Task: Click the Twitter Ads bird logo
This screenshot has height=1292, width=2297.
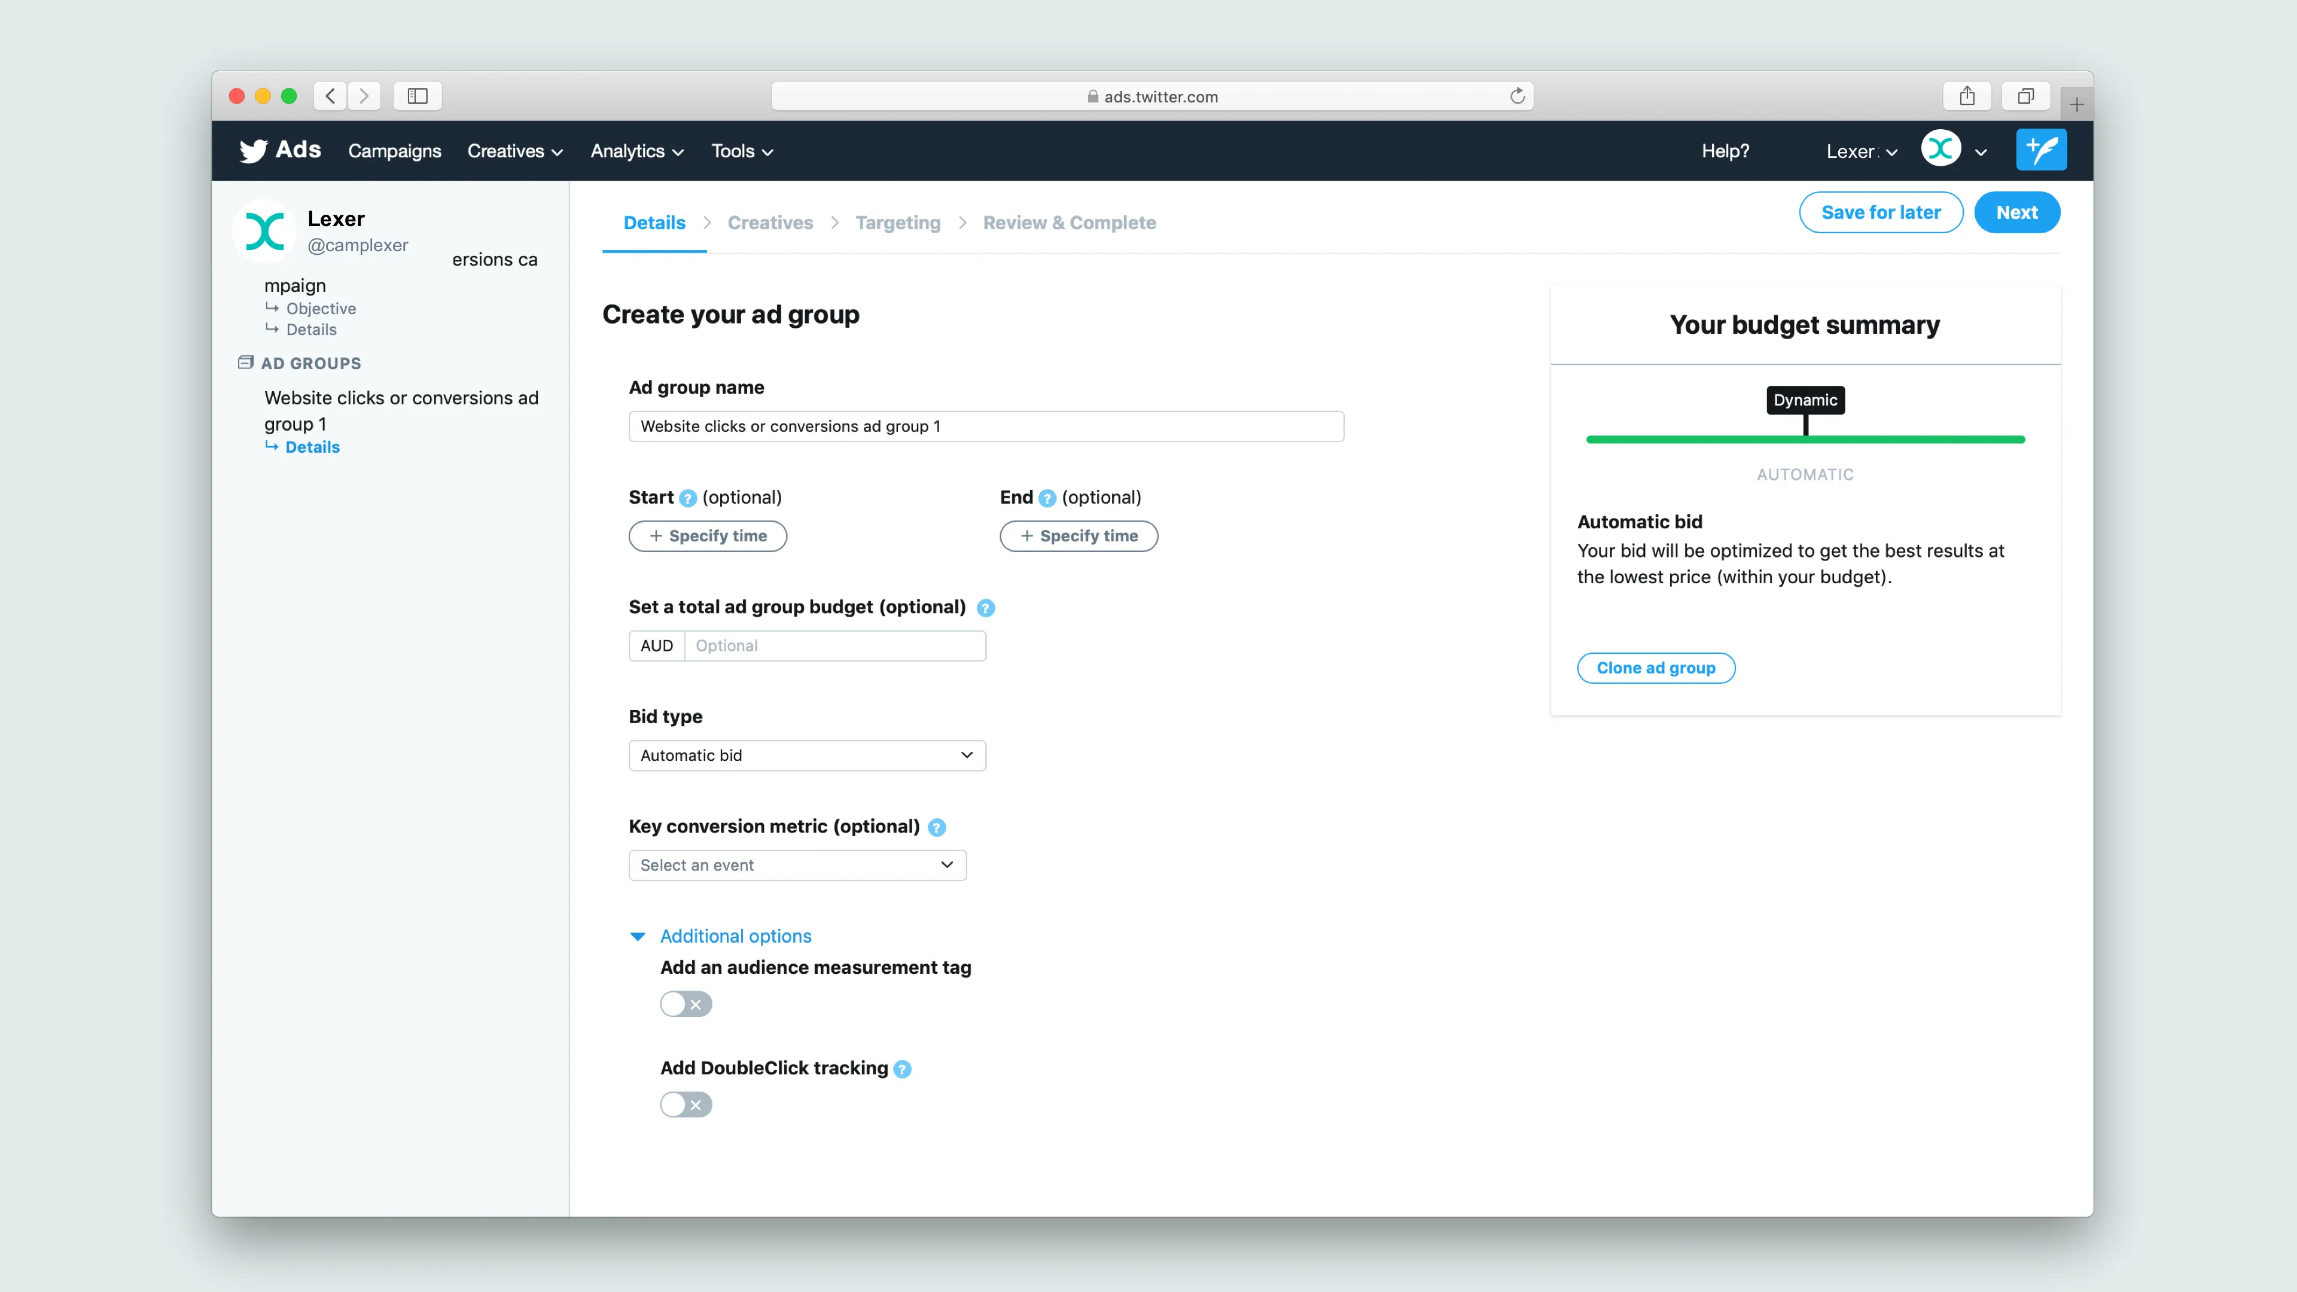Action: [253, 151]
